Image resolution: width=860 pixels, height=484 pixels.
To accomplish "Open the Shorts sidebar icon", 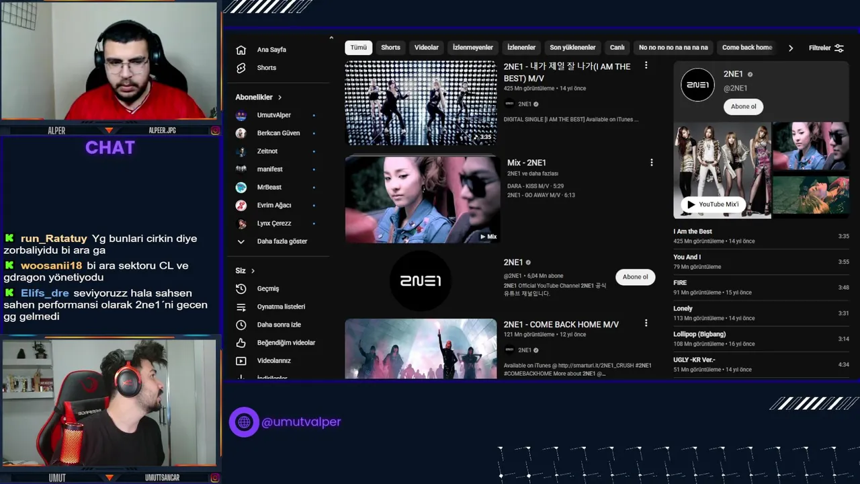I will point(241,68).
